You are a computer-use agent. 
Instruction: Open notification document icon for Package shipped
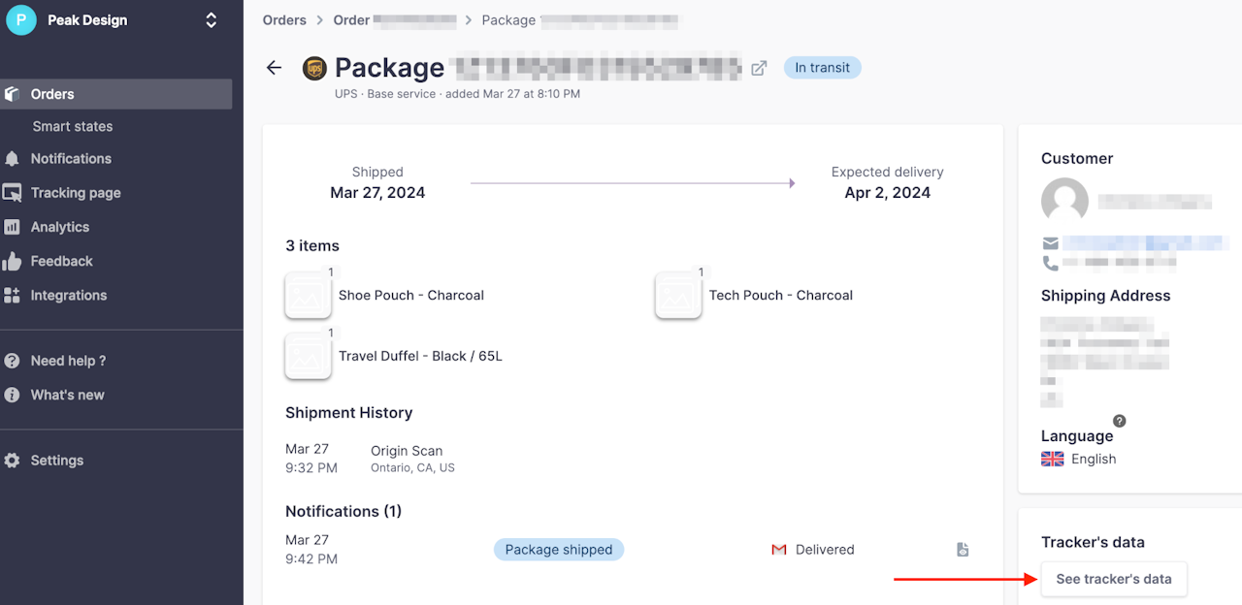(963, 550)
